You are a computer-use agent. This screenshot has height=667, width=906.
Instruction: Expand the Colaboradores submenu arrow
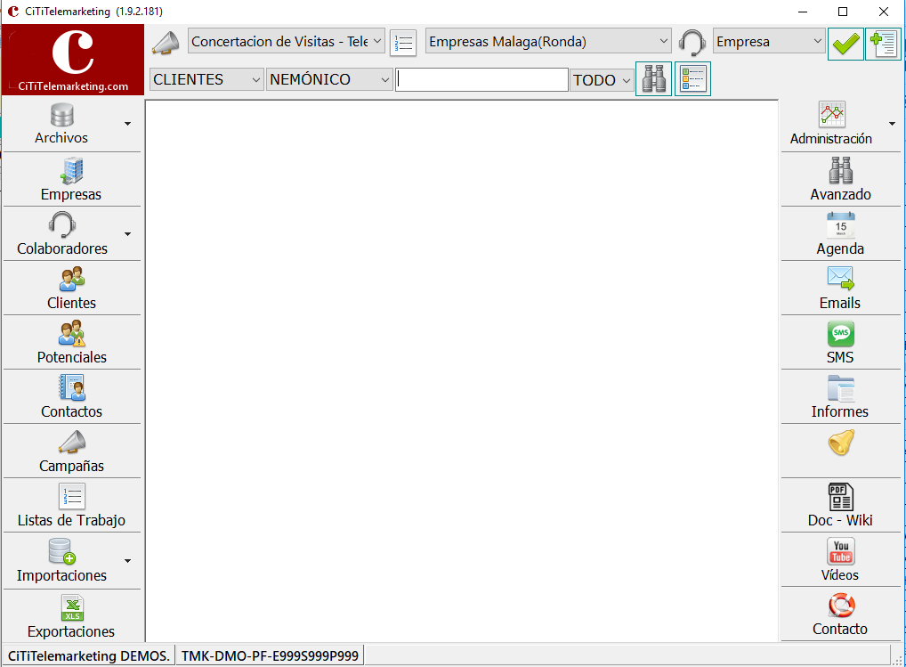point(127,234)
